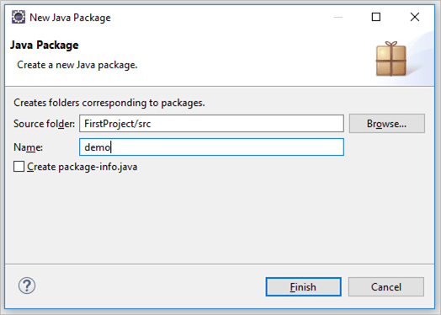Click the Eclipse icon in the title bar
Screen dimensions: 441x315
click(19, 17)
